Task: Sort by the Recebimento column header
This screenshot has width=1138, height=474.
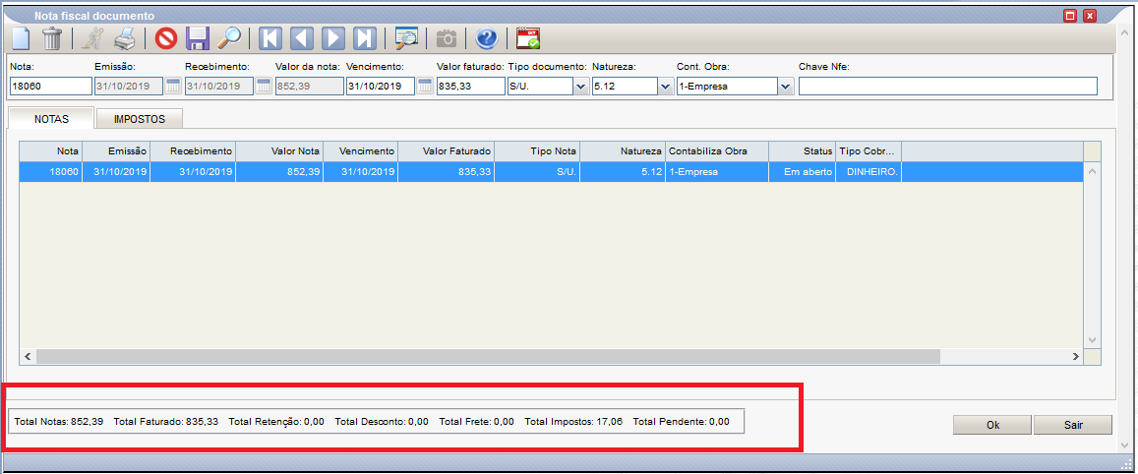Action: [x=193, y=151]
